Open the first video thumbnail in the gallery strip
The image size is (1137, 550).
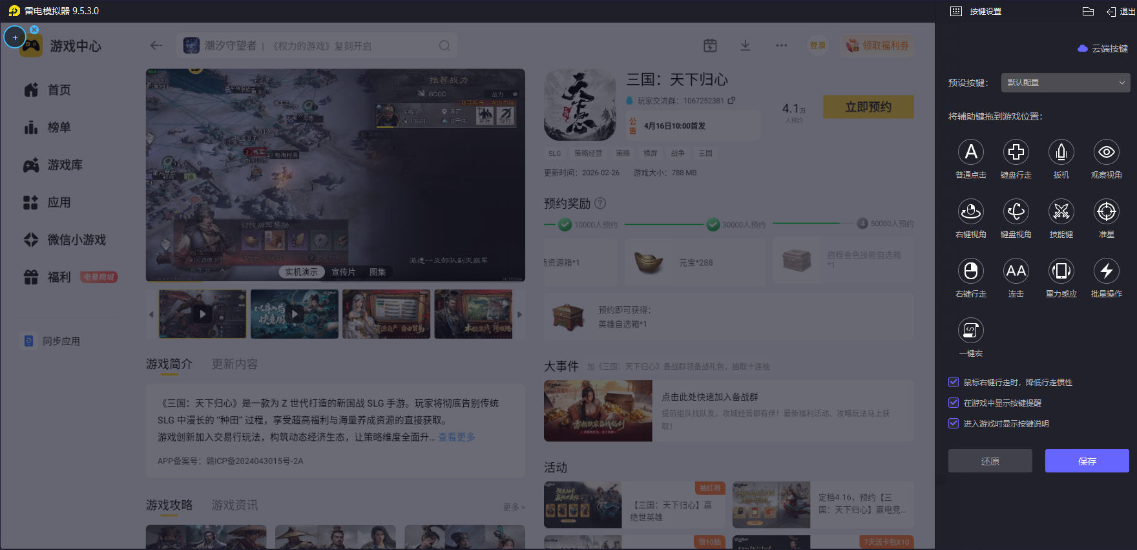click(202, 314)
